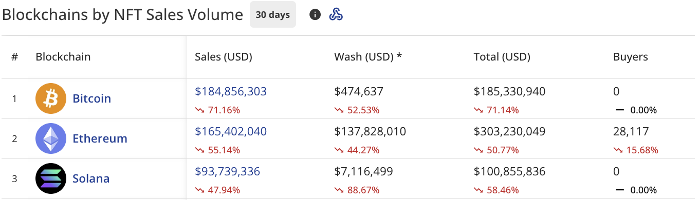Click Bitcoin's sales down-trend arrow
This screenshot has width=699, height=200.
pos(199,110)
